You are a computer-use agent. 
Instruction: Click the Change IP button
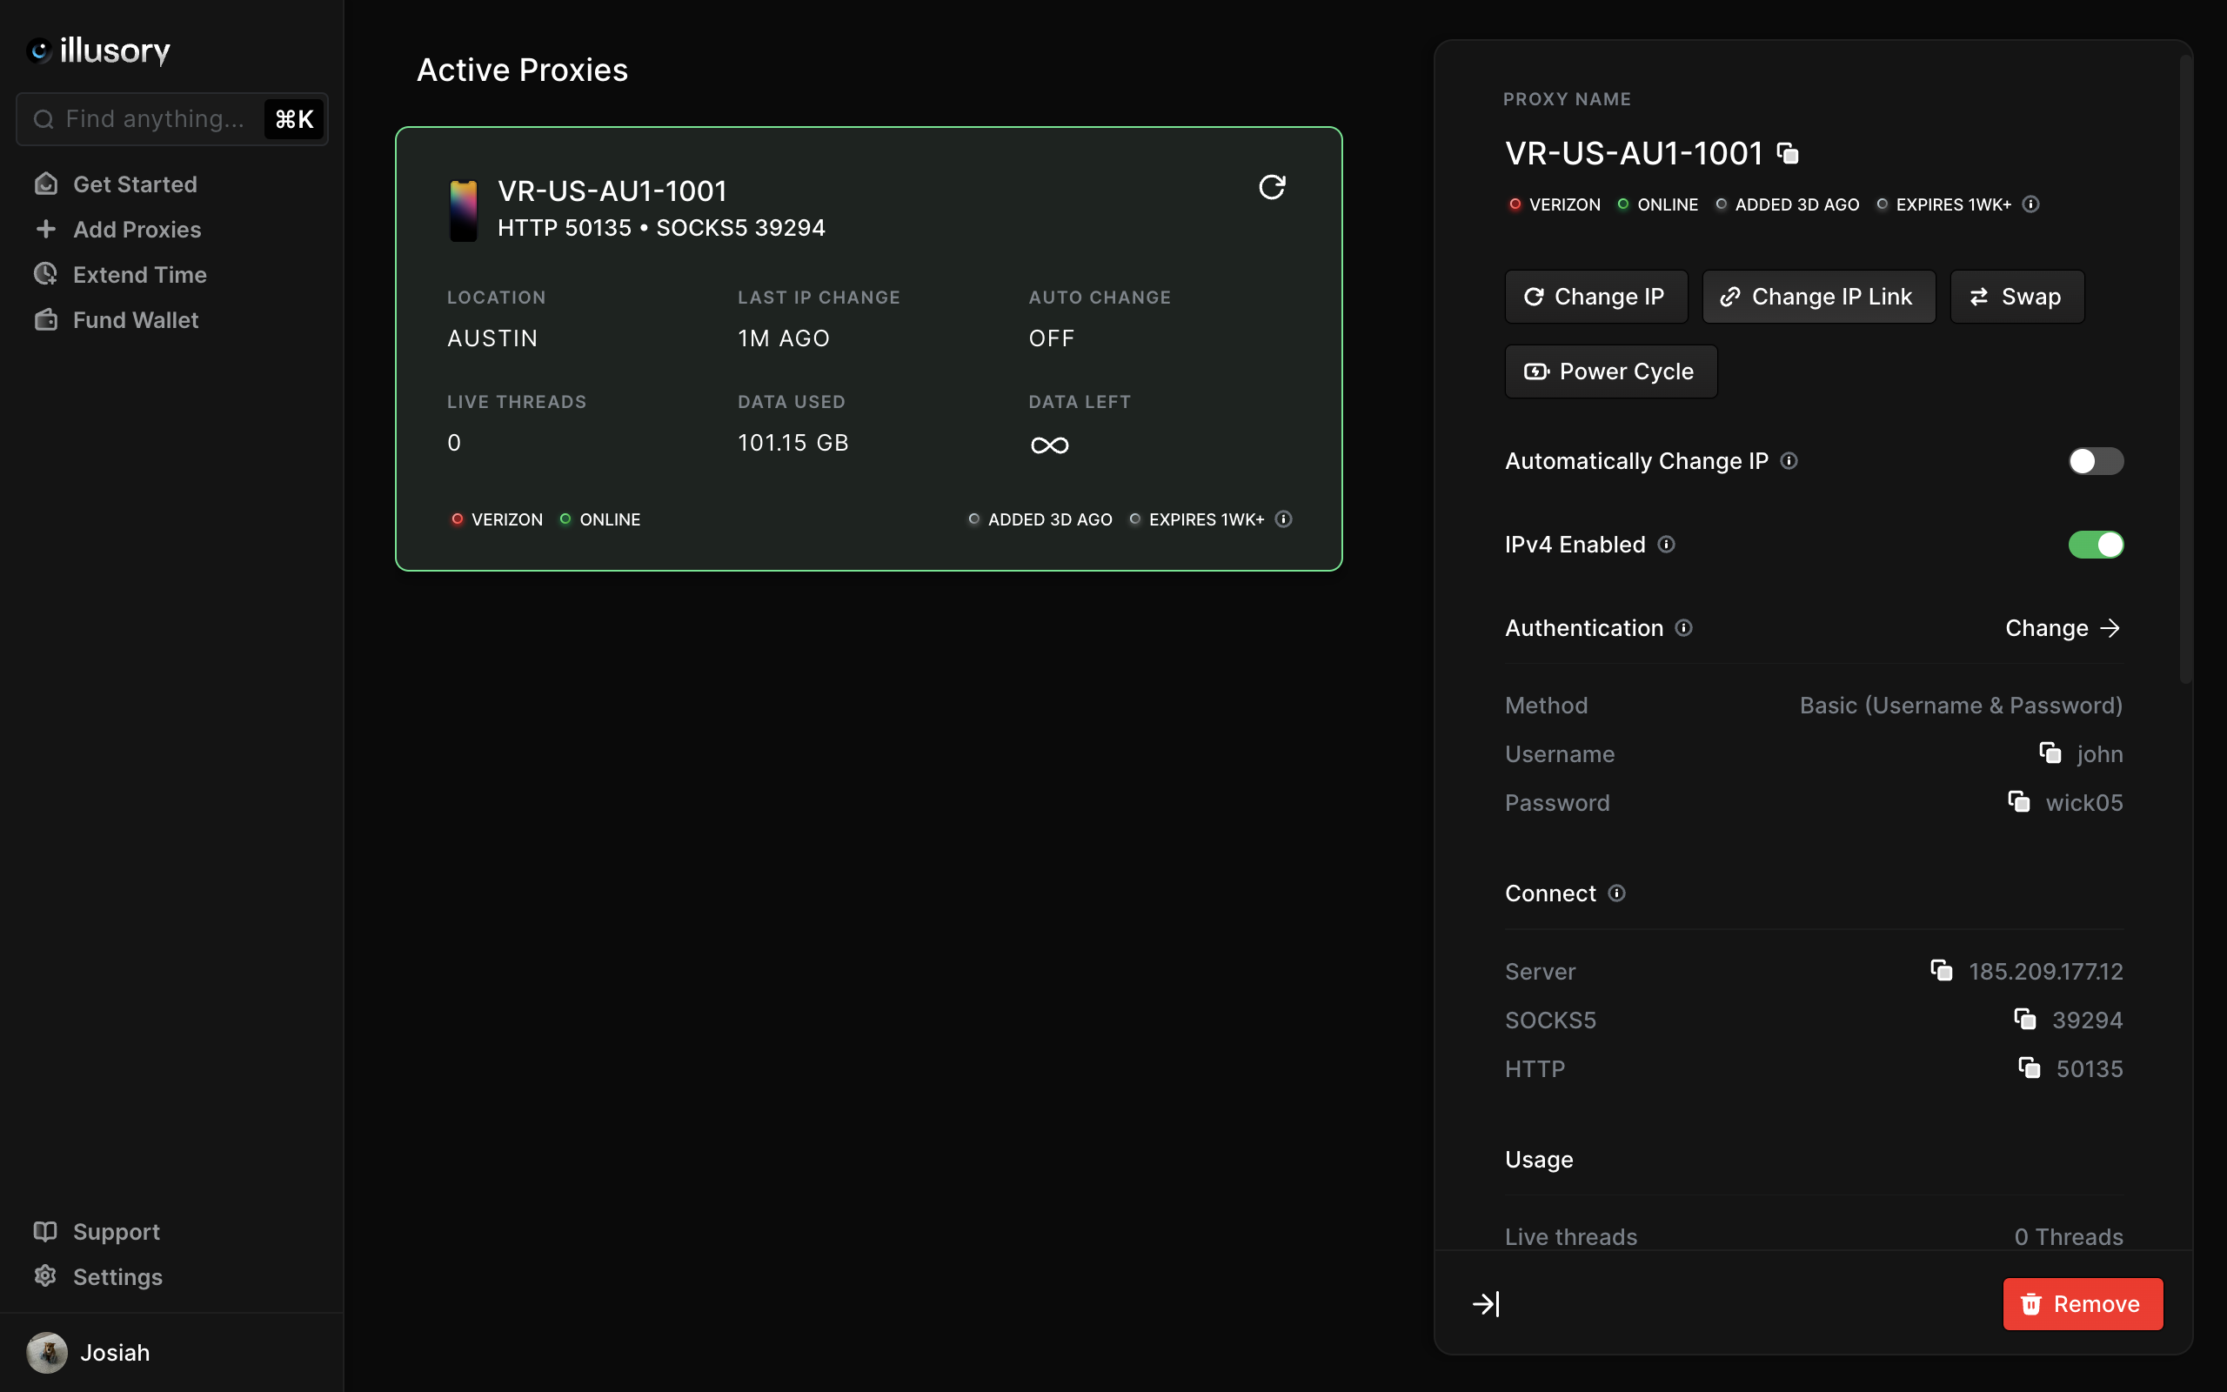(x=1594, y=297)
